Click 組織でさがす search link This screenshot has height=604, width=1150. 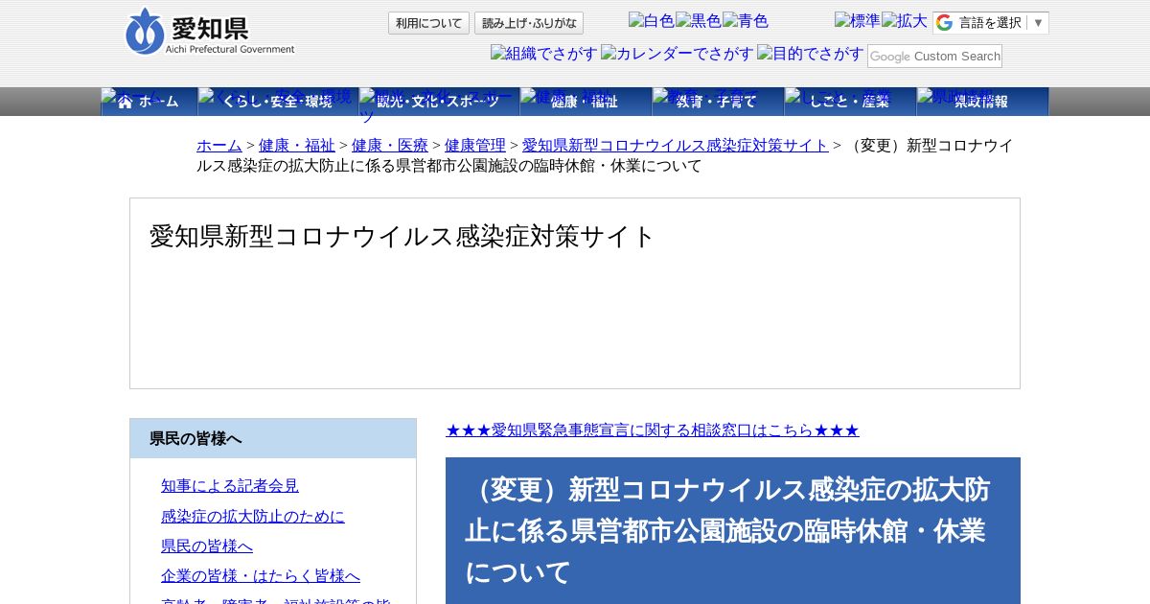[x=543, y=54]
